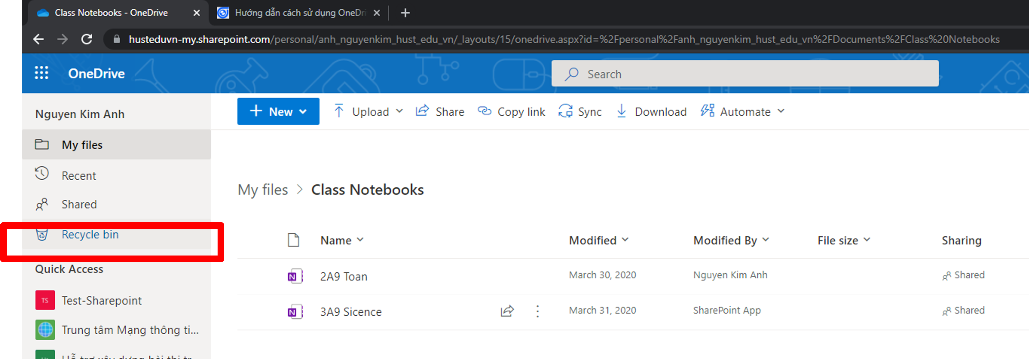Click the Copy link toolbar icon
Screen dimensions: 1029x359
point(484,111)
